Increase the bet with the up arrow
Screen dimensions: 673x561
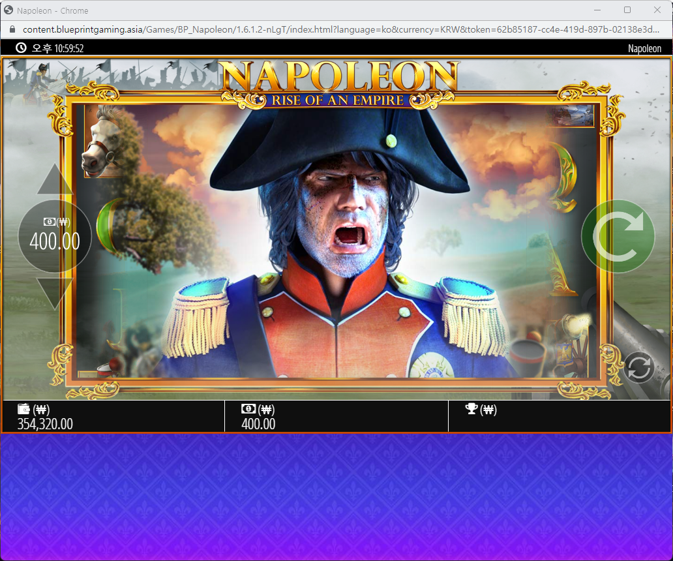pyautogui.click(x=55, y=179)
